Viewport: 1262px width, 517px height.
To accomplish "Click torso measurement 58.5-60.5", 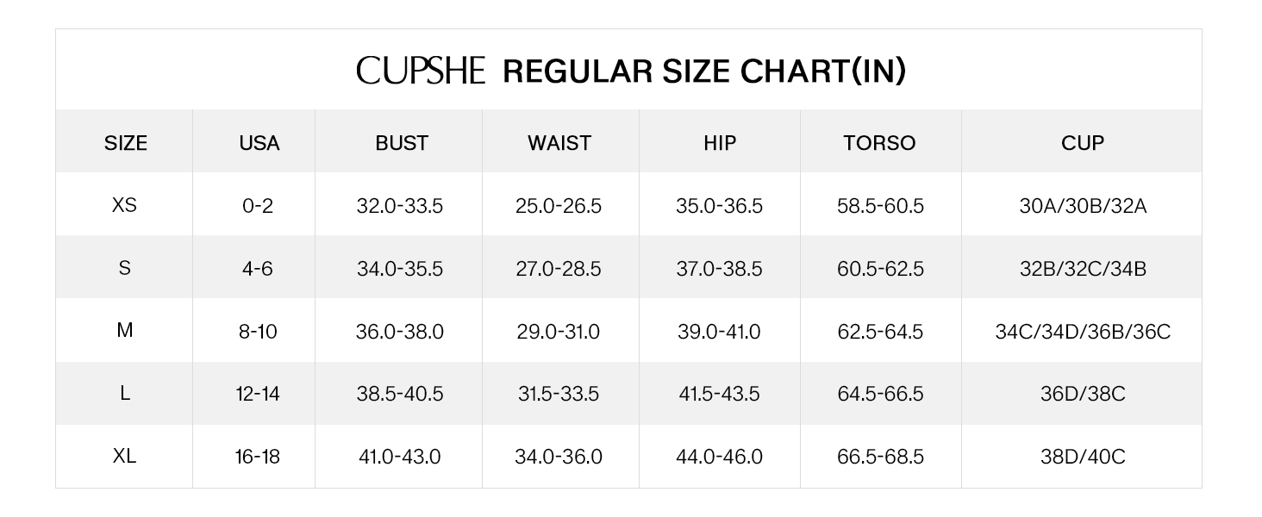I will (x=880, y=207).
